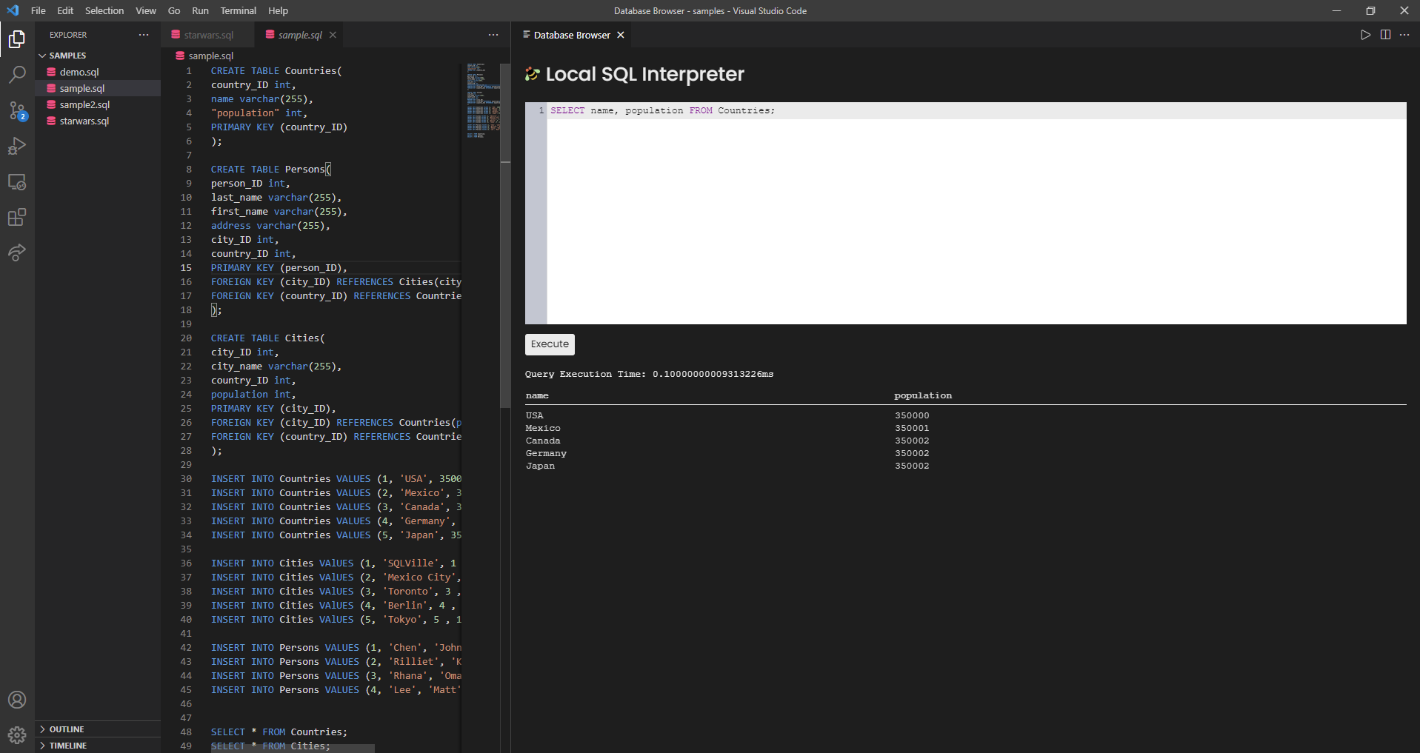Open the Terminal menu

238,10
